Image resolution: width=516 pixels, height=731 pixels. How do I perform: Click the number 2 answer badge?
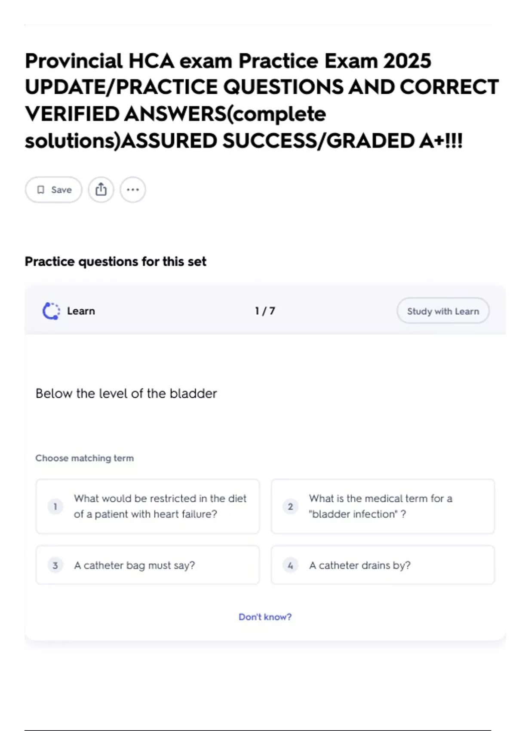click(x=290, y=507)
